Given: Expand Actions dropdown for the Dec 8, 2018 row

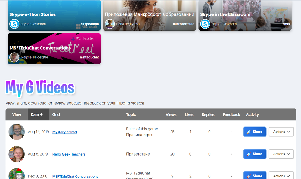Looking at the screenshot, I should click(x=281, y=176).
